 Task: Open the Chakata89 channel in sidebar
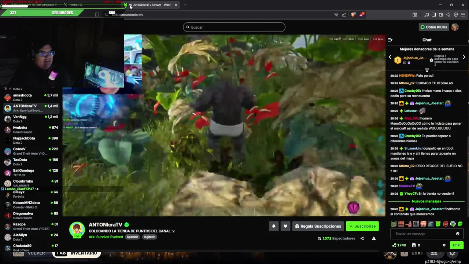tap(31, 247)
